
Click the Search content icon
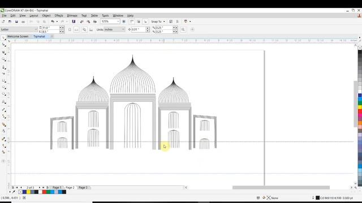pyautogui.click(x=74, y=21)
